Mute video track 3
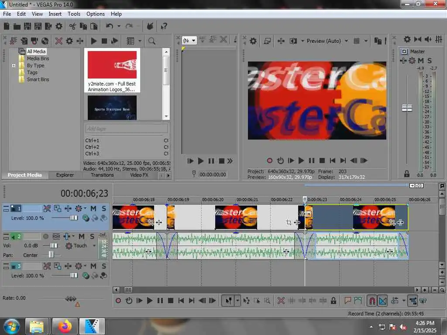 (93, 266)
